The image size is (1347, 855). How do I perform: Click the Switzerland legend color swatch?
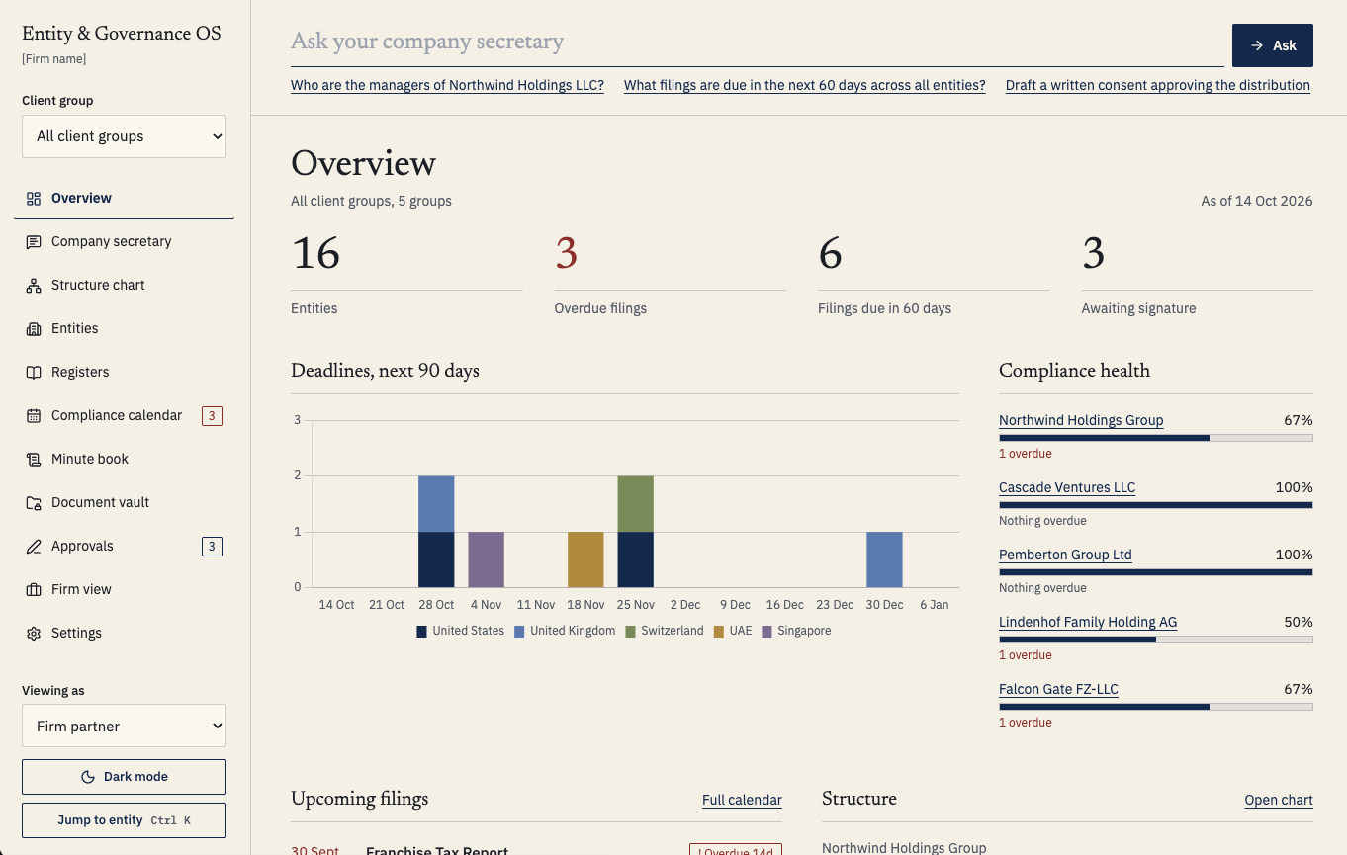coord(630,631)
